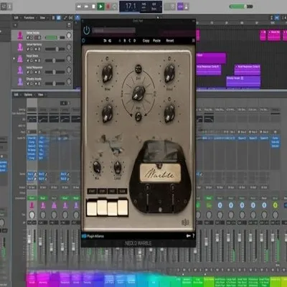
Task: Open the tracks area View menu
Action: point(42,18)
